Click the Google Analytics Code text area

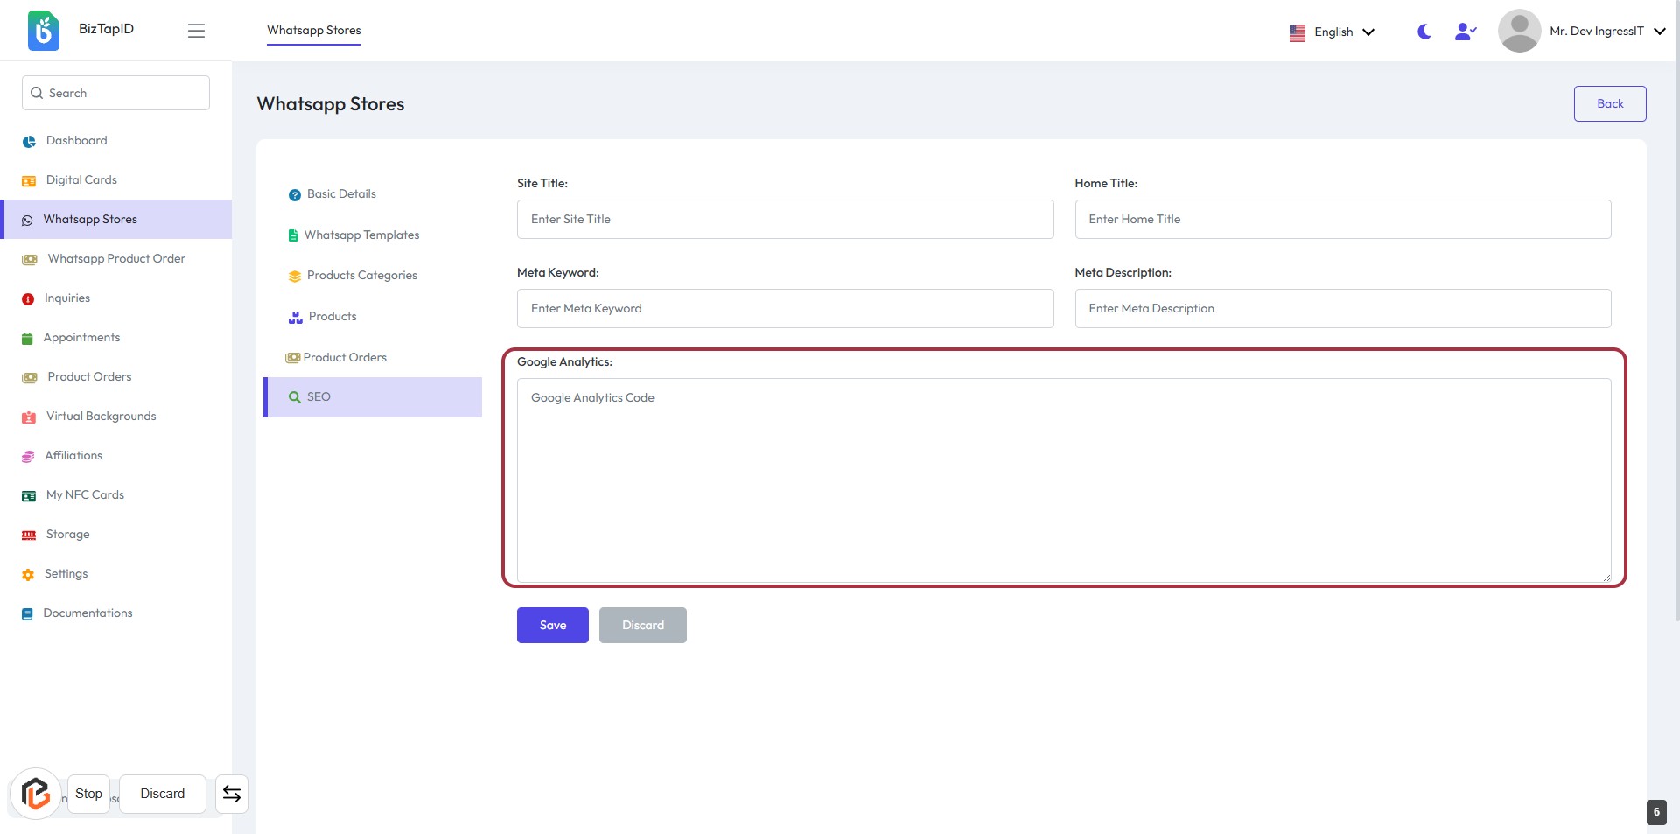[1063, 480]
